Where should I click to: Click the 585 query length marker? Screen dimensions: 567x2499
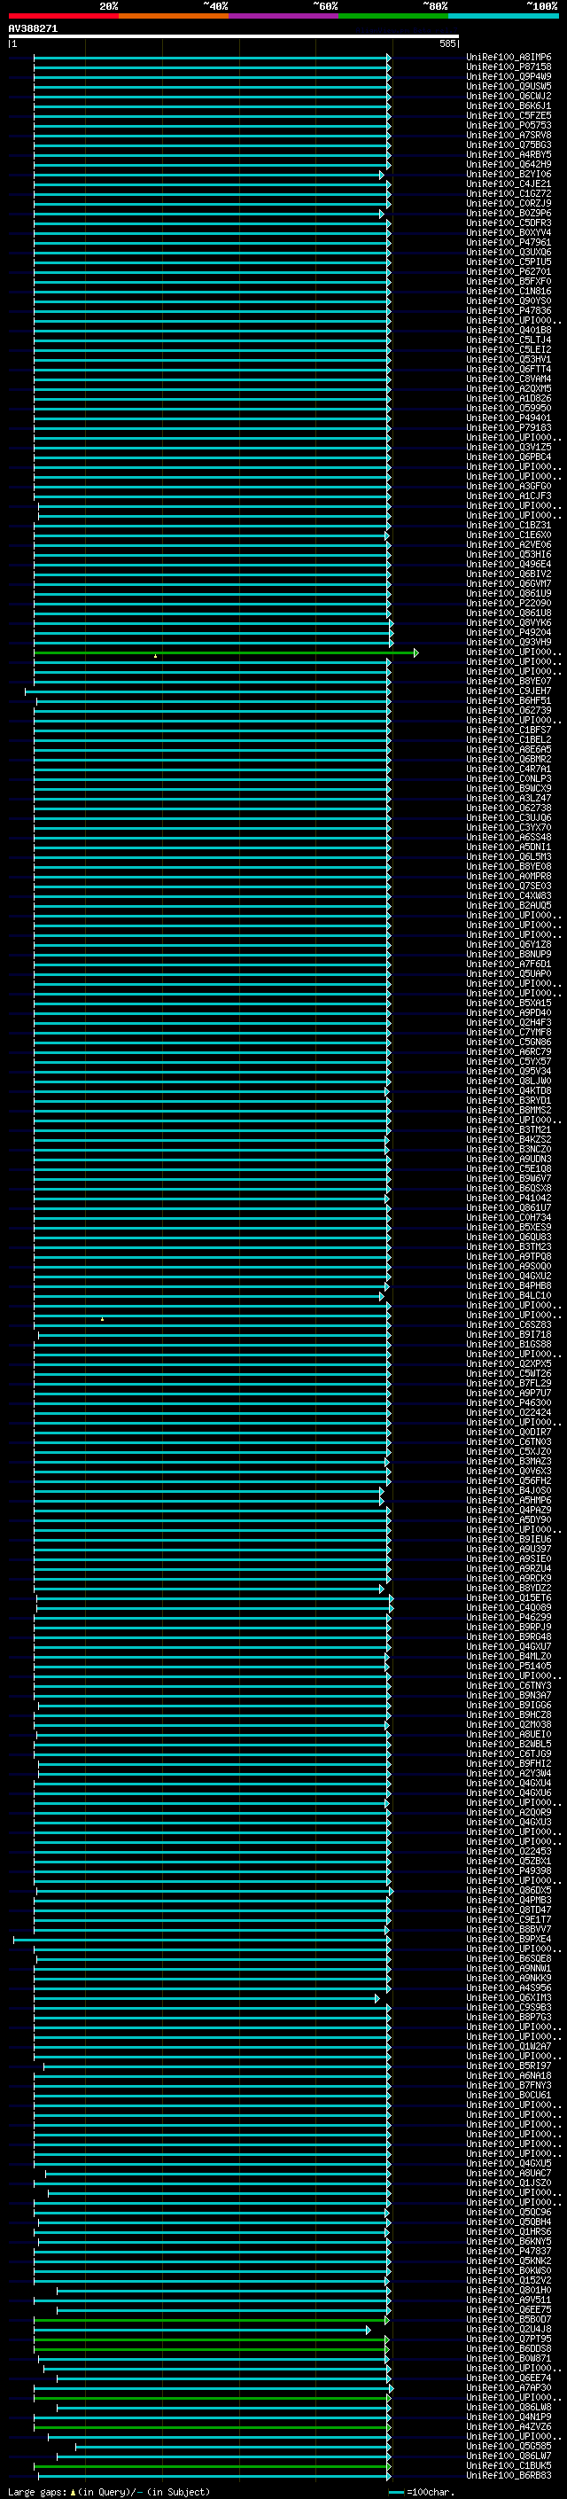pyautogui.click(x=447, y=43)
